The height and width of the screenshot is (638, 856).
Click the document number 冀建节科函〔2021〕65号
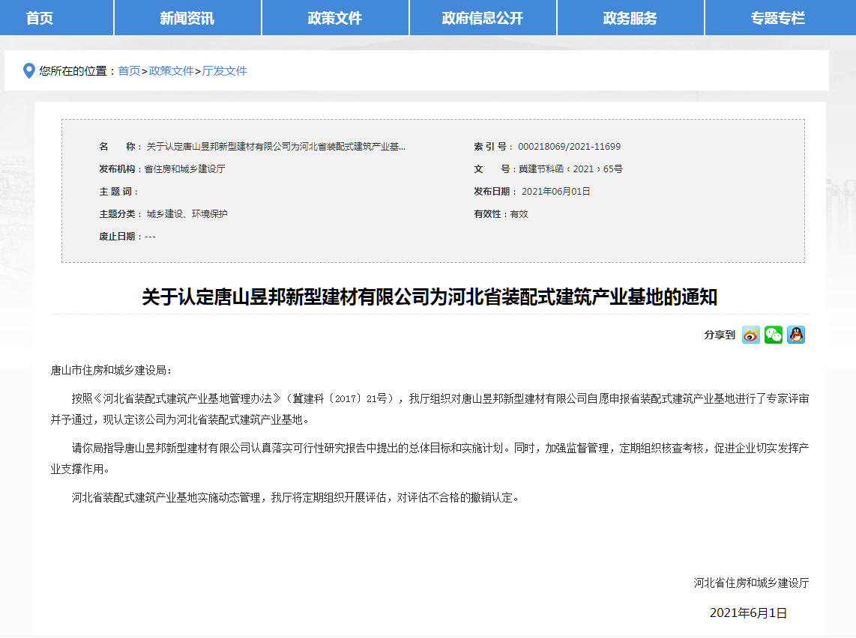point(570,169)
